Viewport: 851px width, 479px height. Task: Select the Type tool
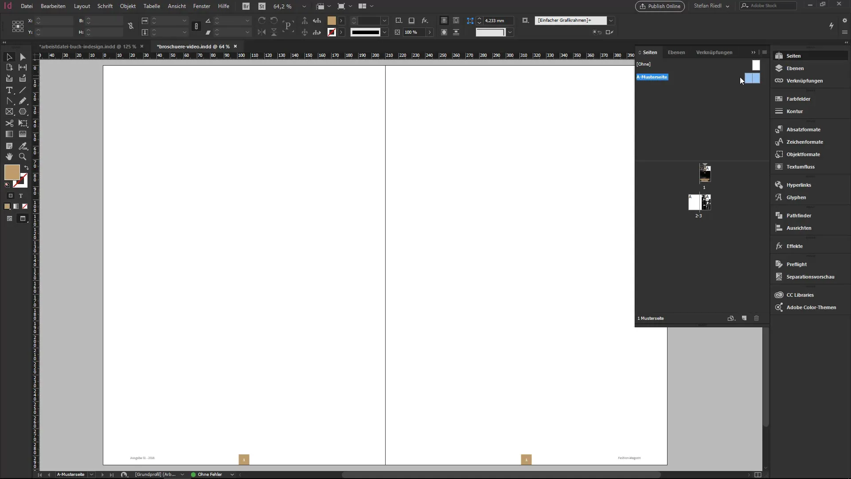coord(9,90)
